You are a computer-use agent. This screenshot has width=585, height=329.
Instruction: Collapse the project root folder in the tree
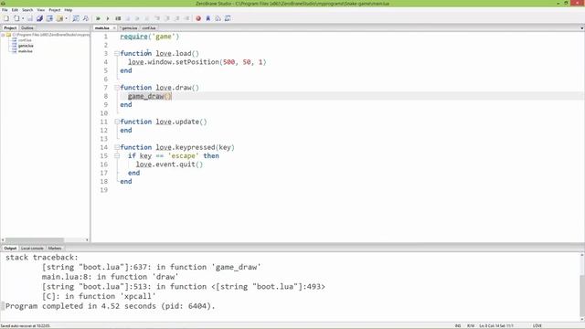[3, 35]
